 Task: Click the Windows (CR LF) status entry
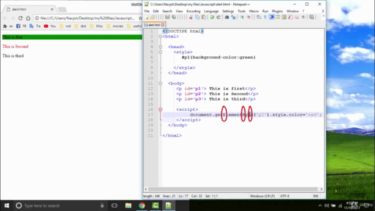coord(262,196)
